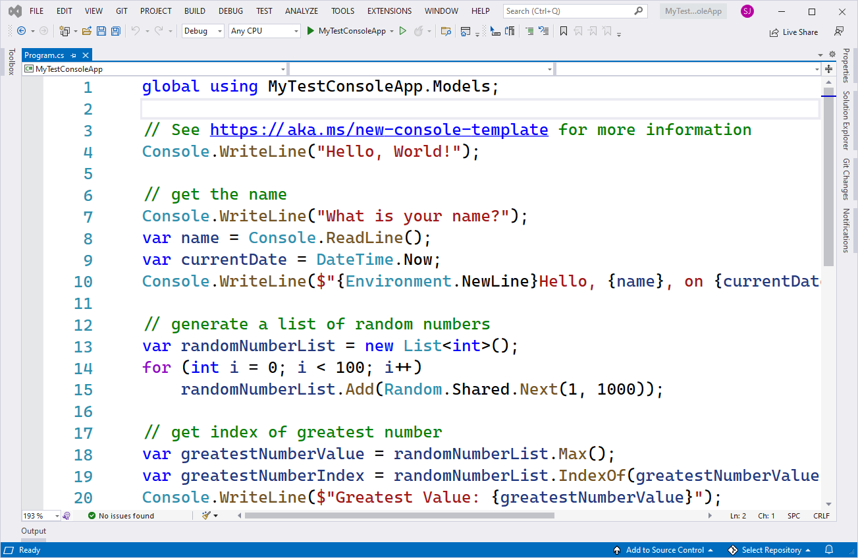Toggle pin on Program.cs tab
This screenshot has height=558, width=858.
[73, 55]
